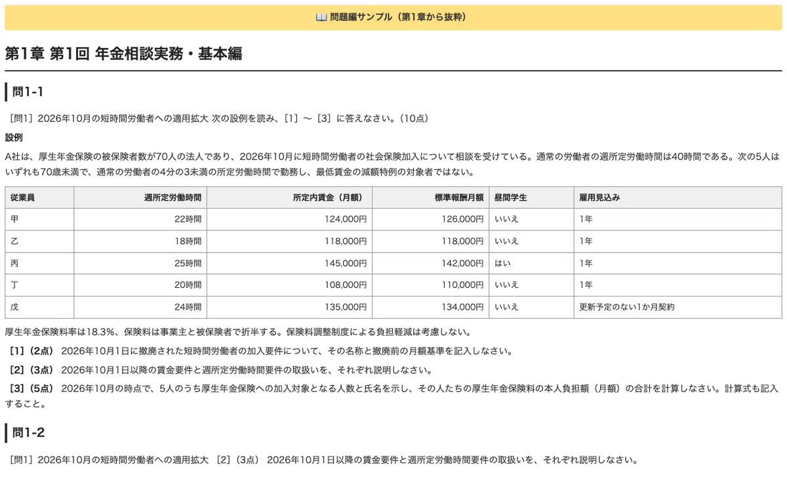Click the question text beneath the 問1-2 heading
Image resolution: width=787 pixels, height=494 pixels.
tap(324, 460)
